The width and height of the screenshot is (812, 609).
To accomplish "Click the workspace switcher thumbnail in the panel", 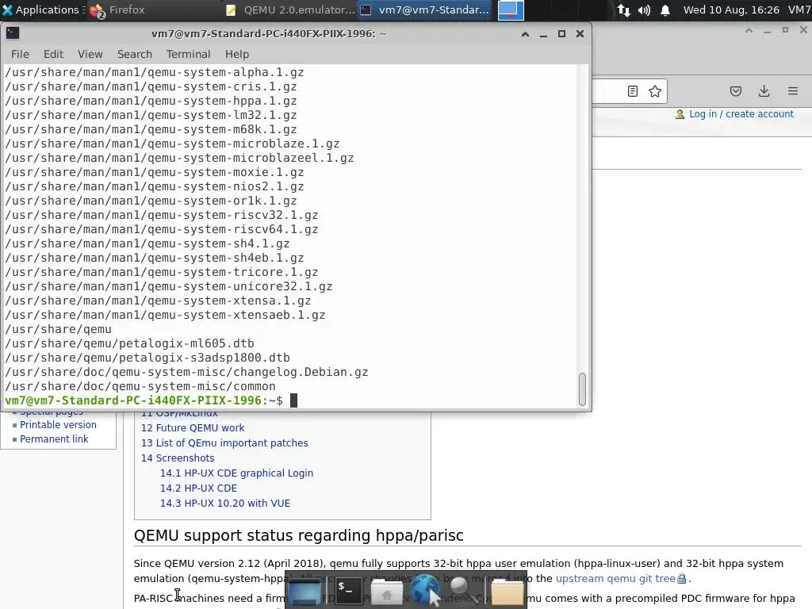I will point(510,10).
